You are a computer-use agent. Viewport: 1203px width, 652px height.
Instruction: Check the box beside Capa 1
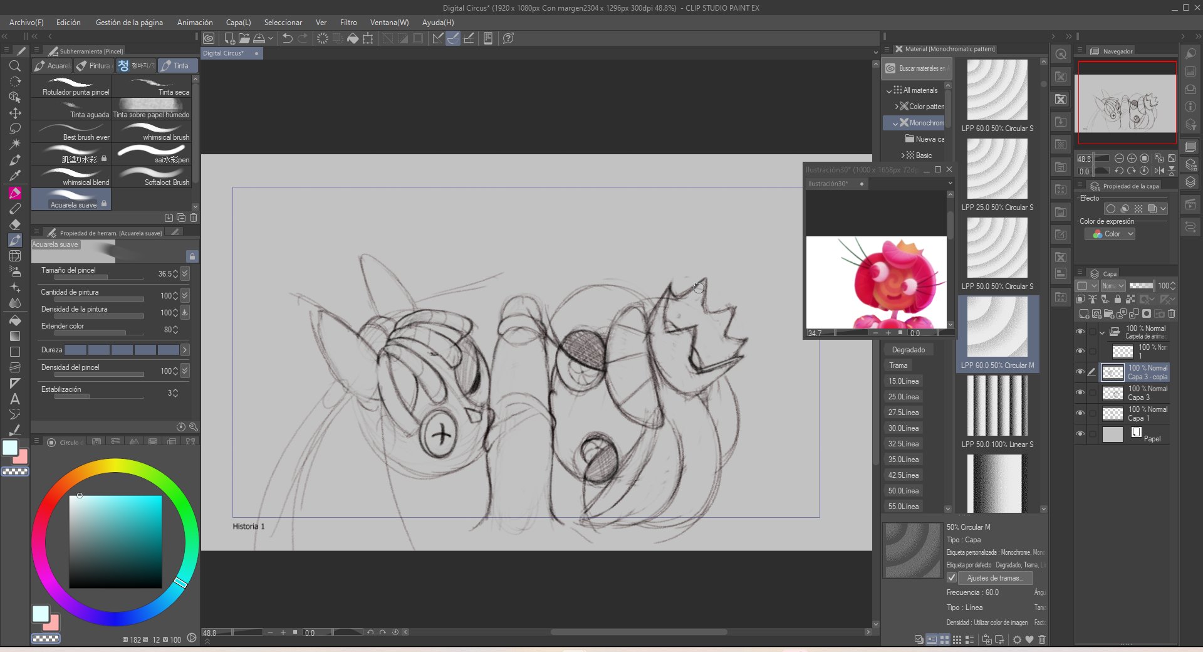[x=1092, y=413]
